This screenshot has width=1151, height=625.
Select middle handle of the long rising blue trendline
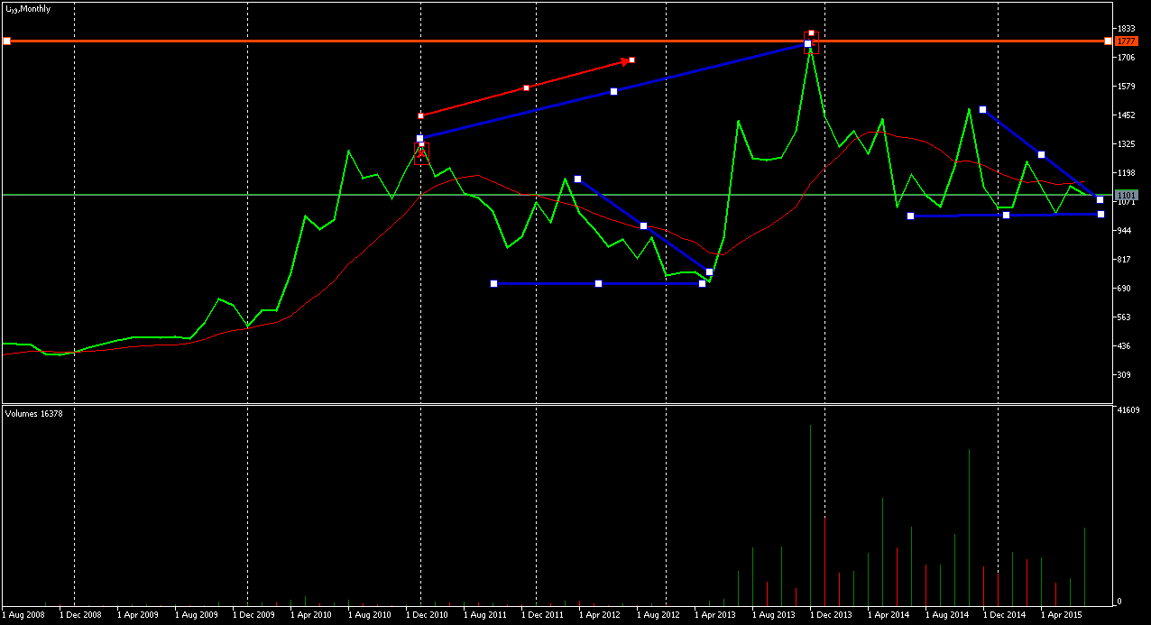click(x=613, y=91)
